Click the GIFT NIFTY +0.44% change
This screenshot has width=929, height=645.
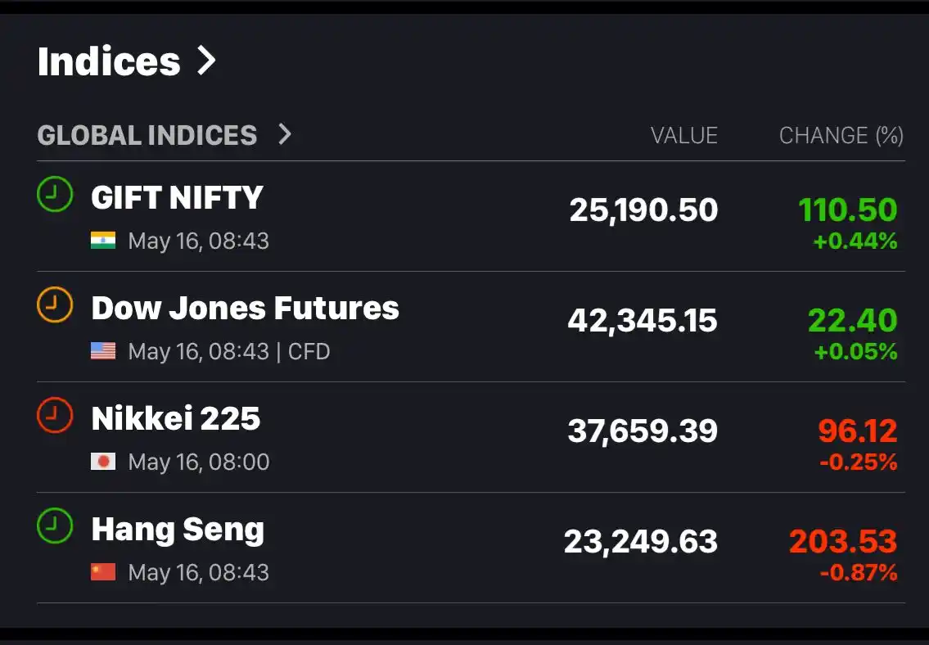855,241
